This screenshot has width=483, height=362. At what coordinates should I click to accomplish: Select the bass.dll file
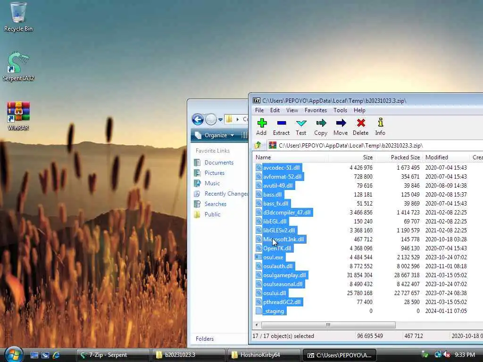[272, 195]
